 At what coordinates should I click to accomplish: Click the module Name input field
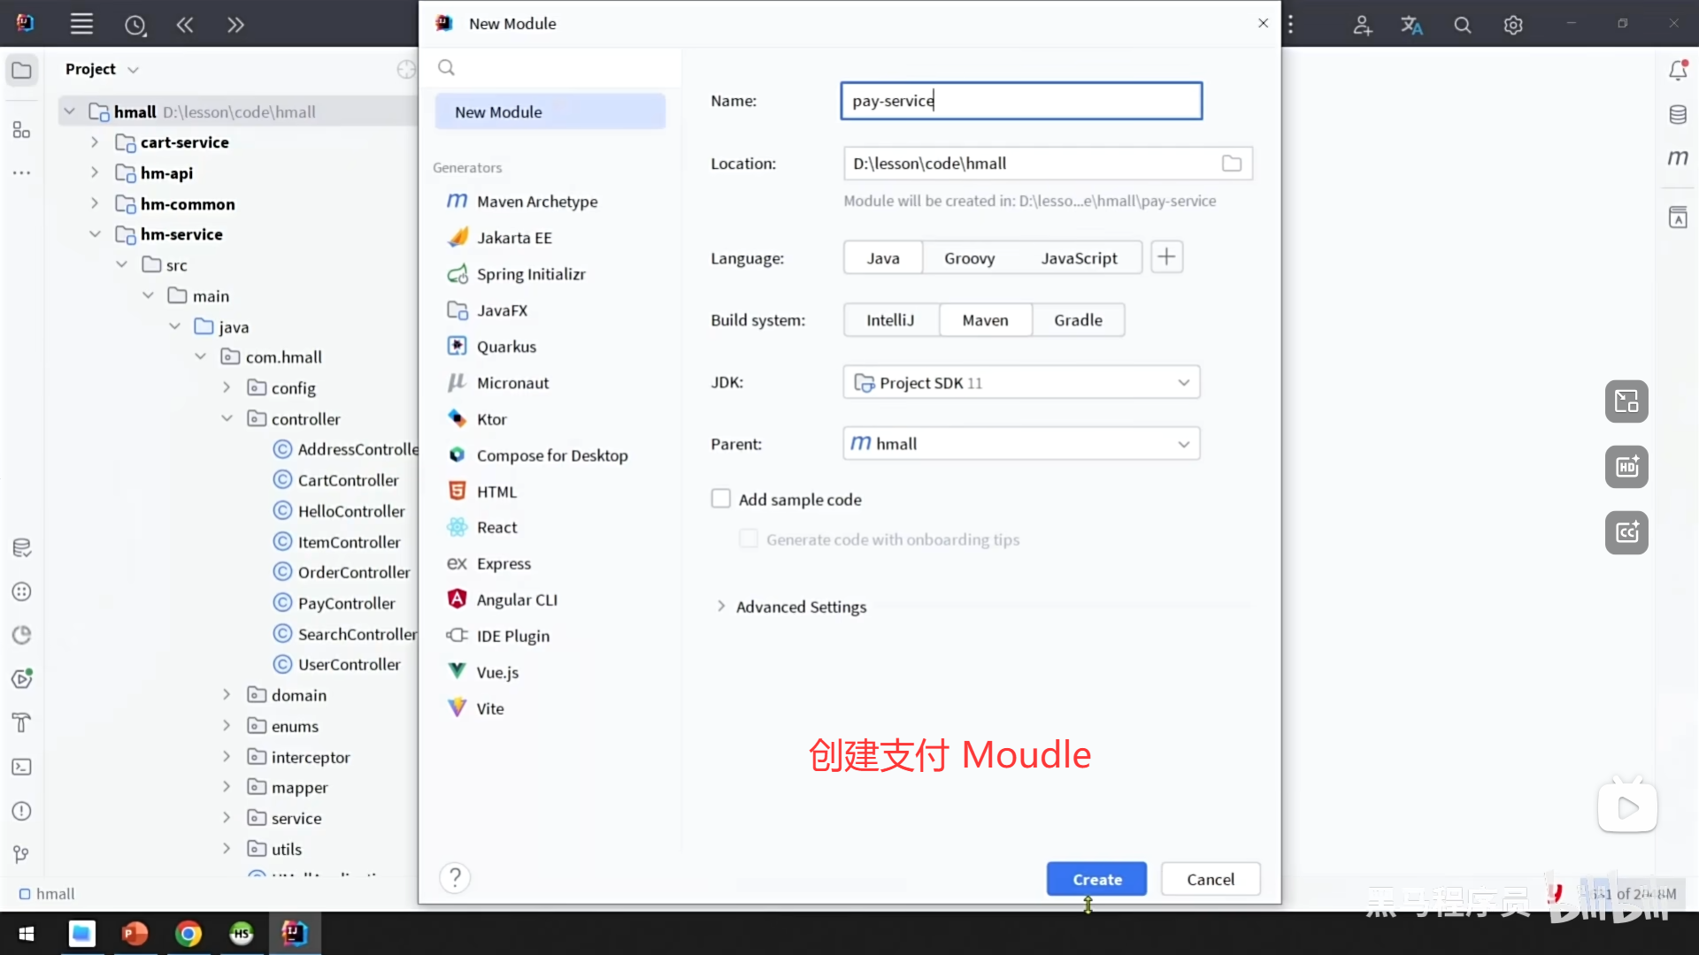tap(1021, 101)
